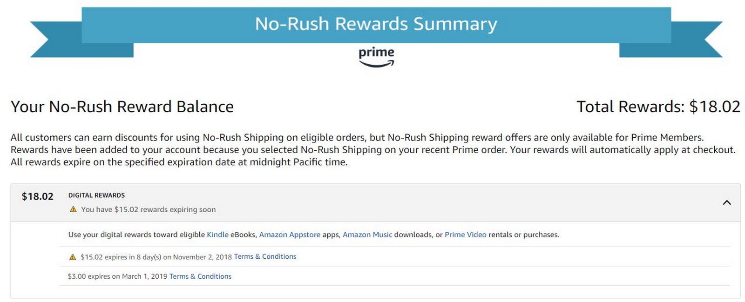Open the Kindle eBooks link
745x302 pixels.
coord(217,235)
